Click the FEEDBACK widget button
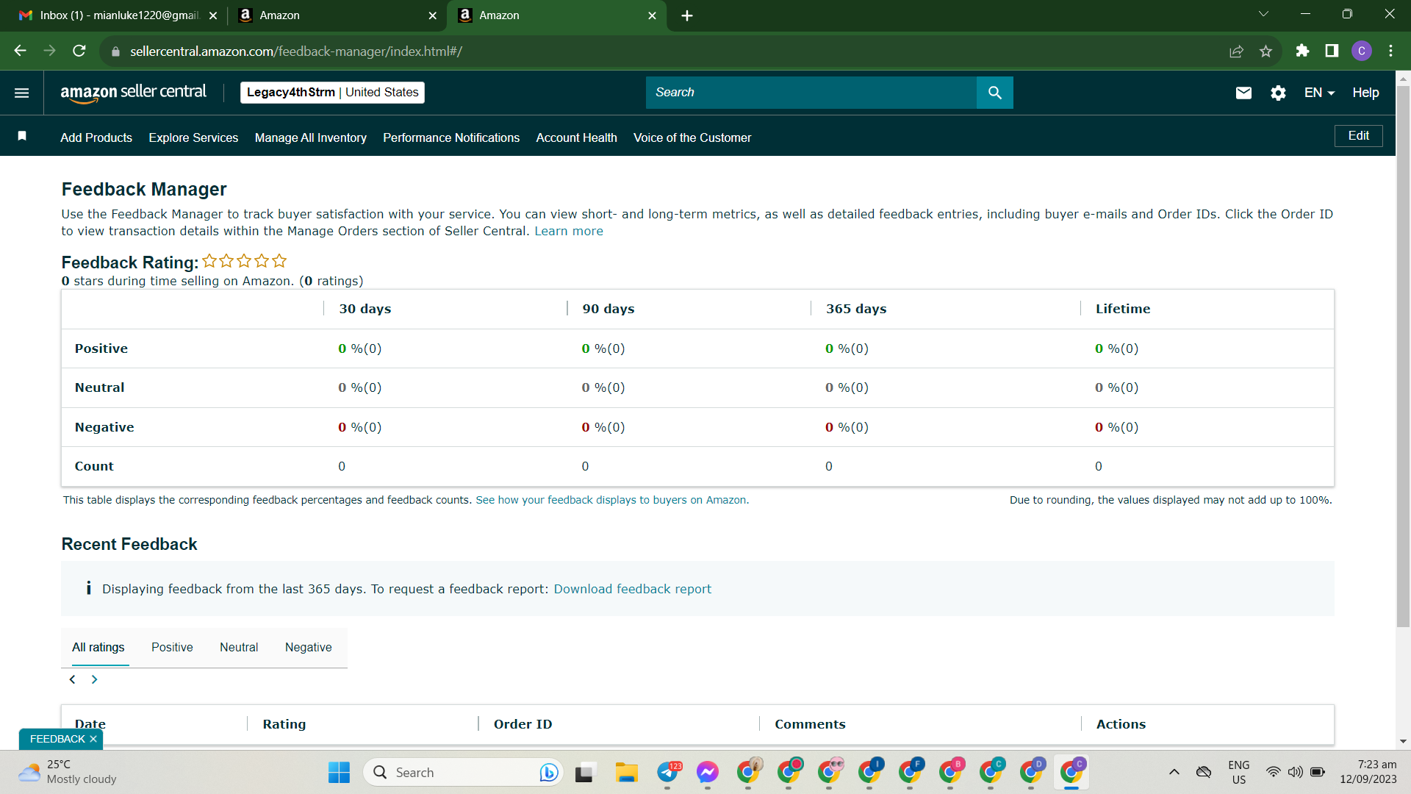The width and height of the screenshot is (1411, 794). tap(57, 739)
